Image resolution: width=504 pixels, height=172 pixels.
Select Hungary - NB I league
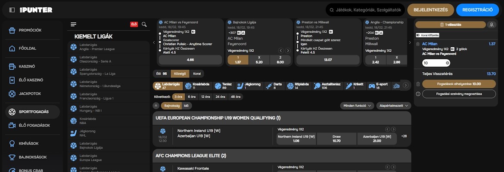pyautogui.click(x=109, y=108)
